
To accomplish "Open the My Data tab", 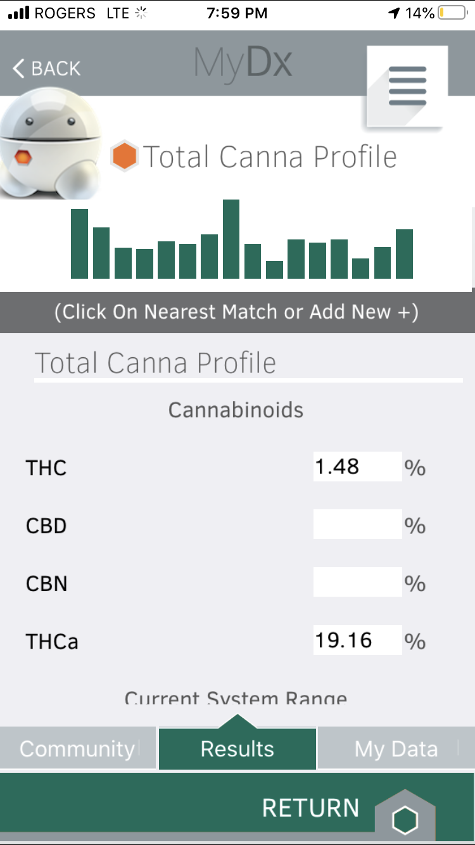I will click(396, 748).
